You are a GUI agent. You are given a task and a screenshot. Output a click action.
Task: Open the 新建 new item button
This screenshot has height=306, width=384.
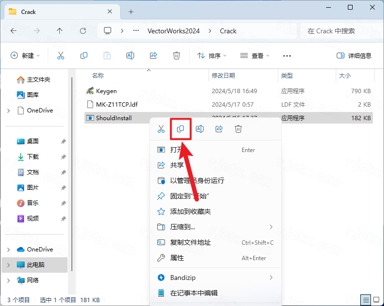pos(25,56)
